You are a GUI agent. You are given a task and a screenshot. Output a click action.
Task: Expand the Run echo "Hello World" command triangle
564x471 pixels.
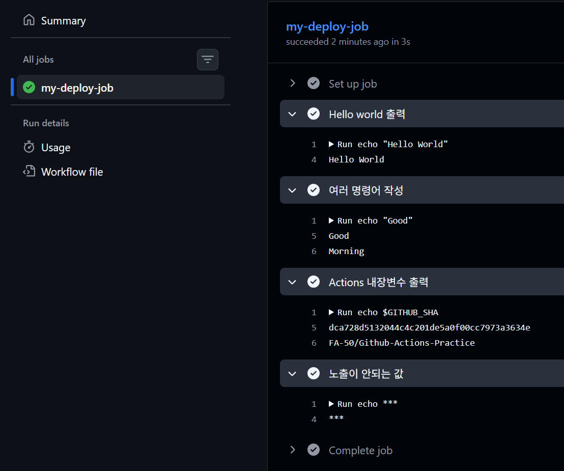point(331,144)
